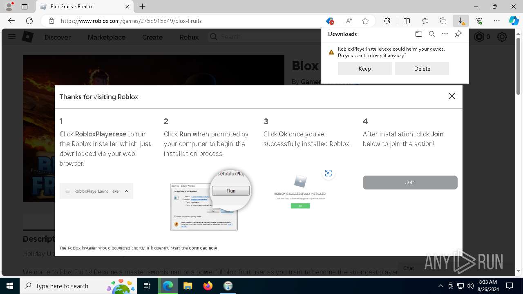Open the Extensions puzzle icon
The height and width of the screenshot is (294, 523).
pos(387,21)
